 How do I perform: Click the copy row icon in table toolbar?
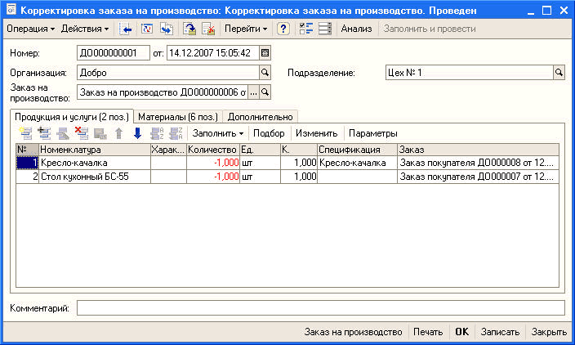(x=44, y=133)
